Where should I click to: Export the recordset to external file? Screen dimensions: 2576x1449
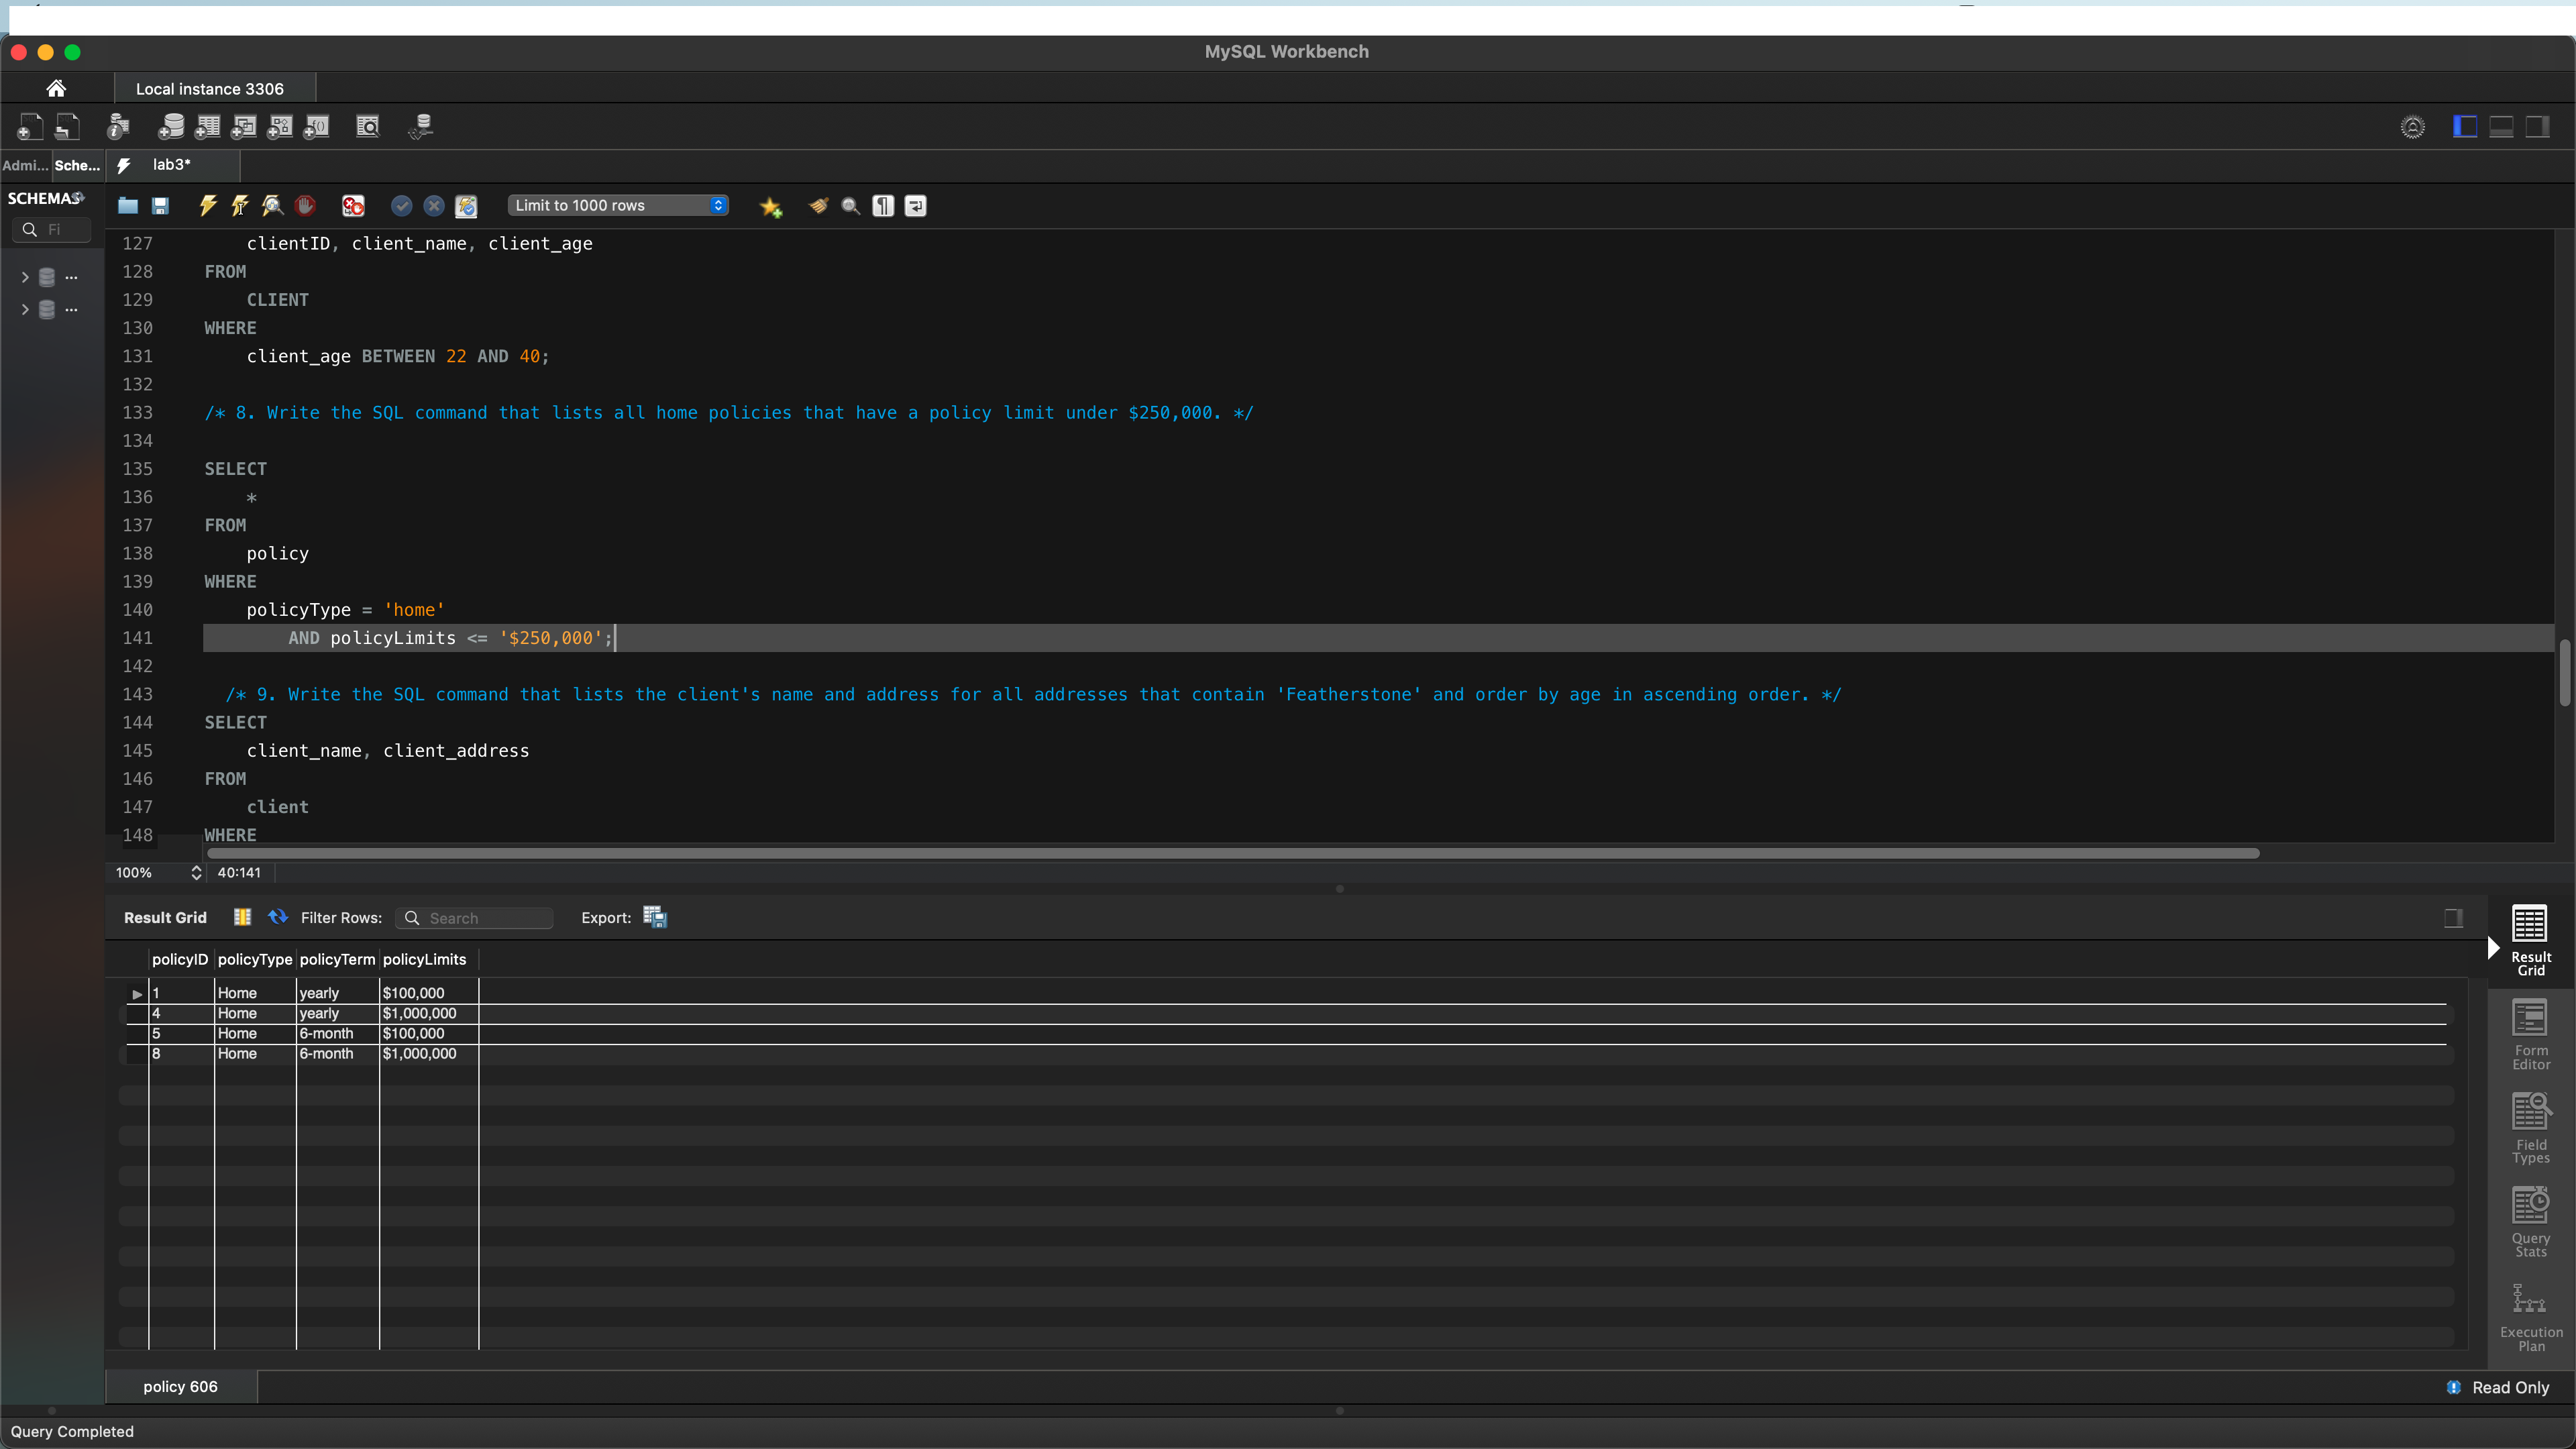pyautogui.click(x=655, y=918)
